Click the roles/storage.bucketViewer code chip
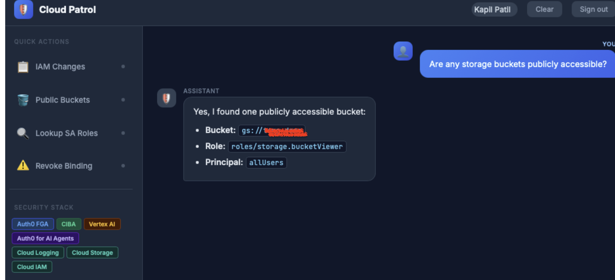 coord(287,147)
